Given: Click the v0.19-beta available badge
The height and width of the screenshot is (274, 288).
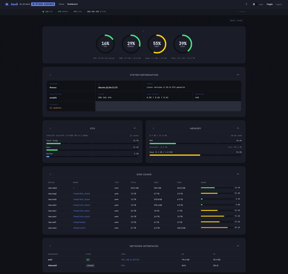Looking at the screenshot, I should (43, 4).
